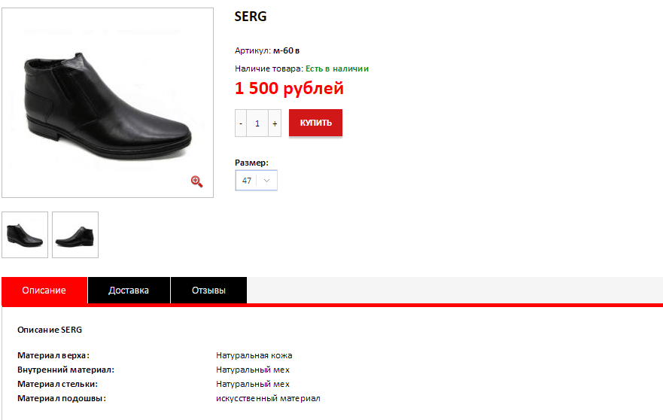Click the article number м-60 в
This screenshot has width=663, height=420.
(x=286, y=50)
